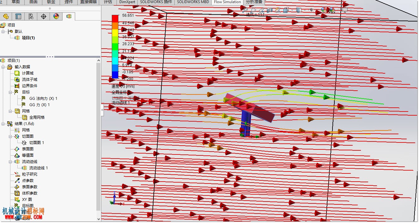
Task: Click the Apply Scene icon
Action: pyautogui.click(x=332, y=10)
